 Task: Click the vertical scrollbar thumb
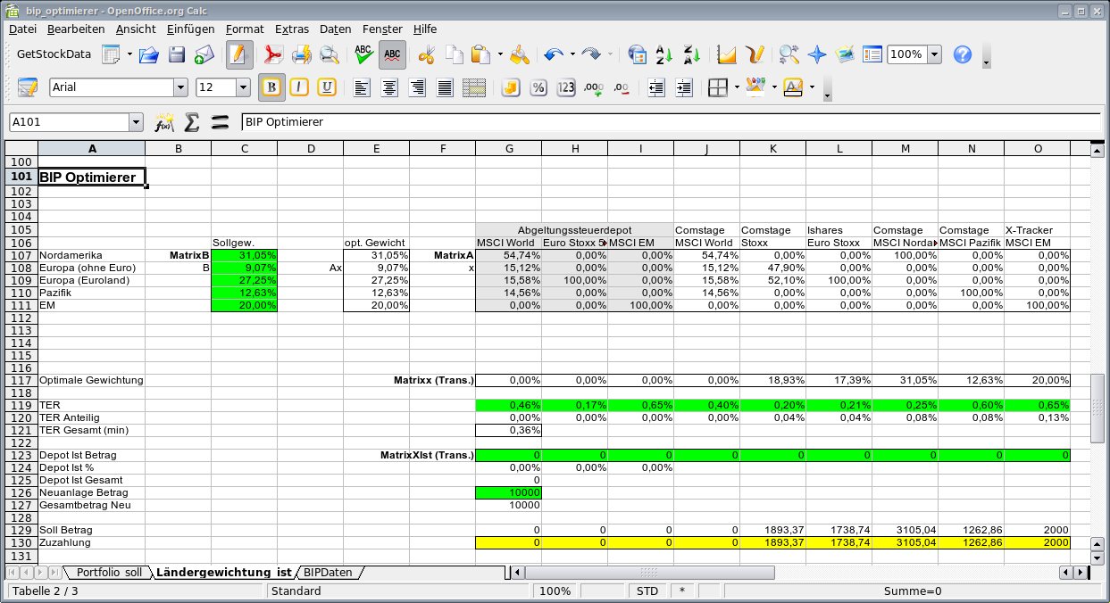[1097, 409]
